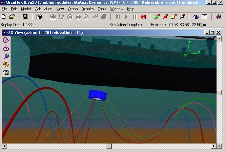
Task: Click the vertical scrollbar thumb
Action: click(219, 93)
